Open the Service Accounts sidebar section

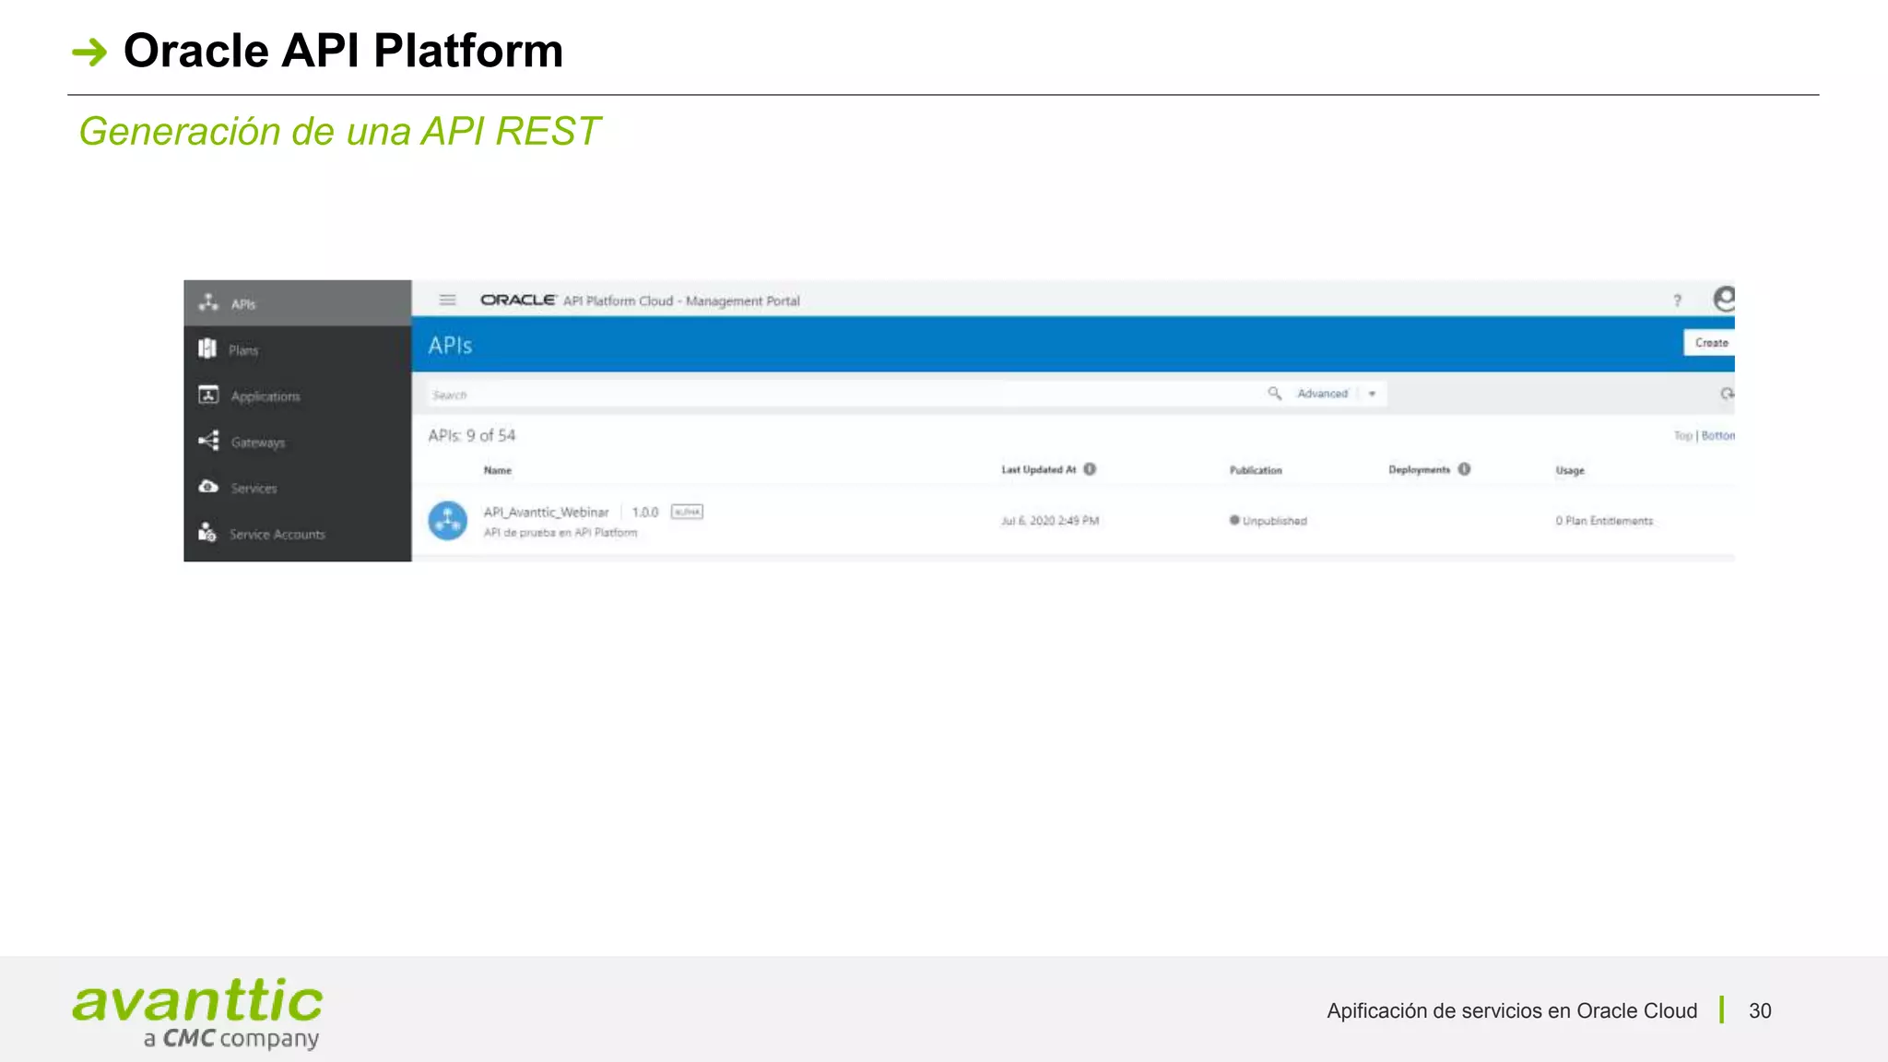(x=297, y=534)
